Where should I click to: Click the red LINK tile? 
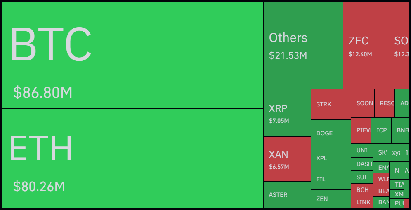pos(361,202)
